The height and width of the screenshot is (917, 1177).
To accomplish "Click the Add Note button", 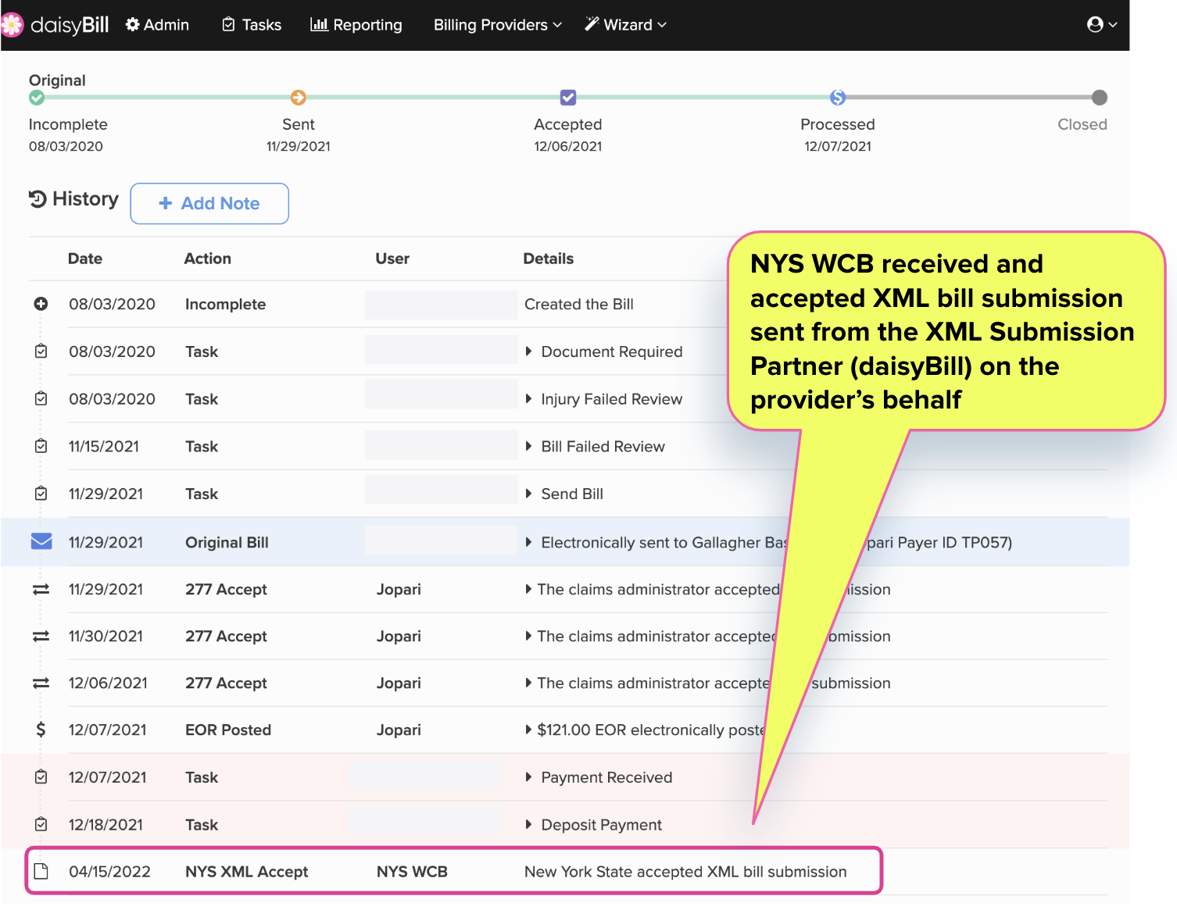I will click(x=209, y=203).
